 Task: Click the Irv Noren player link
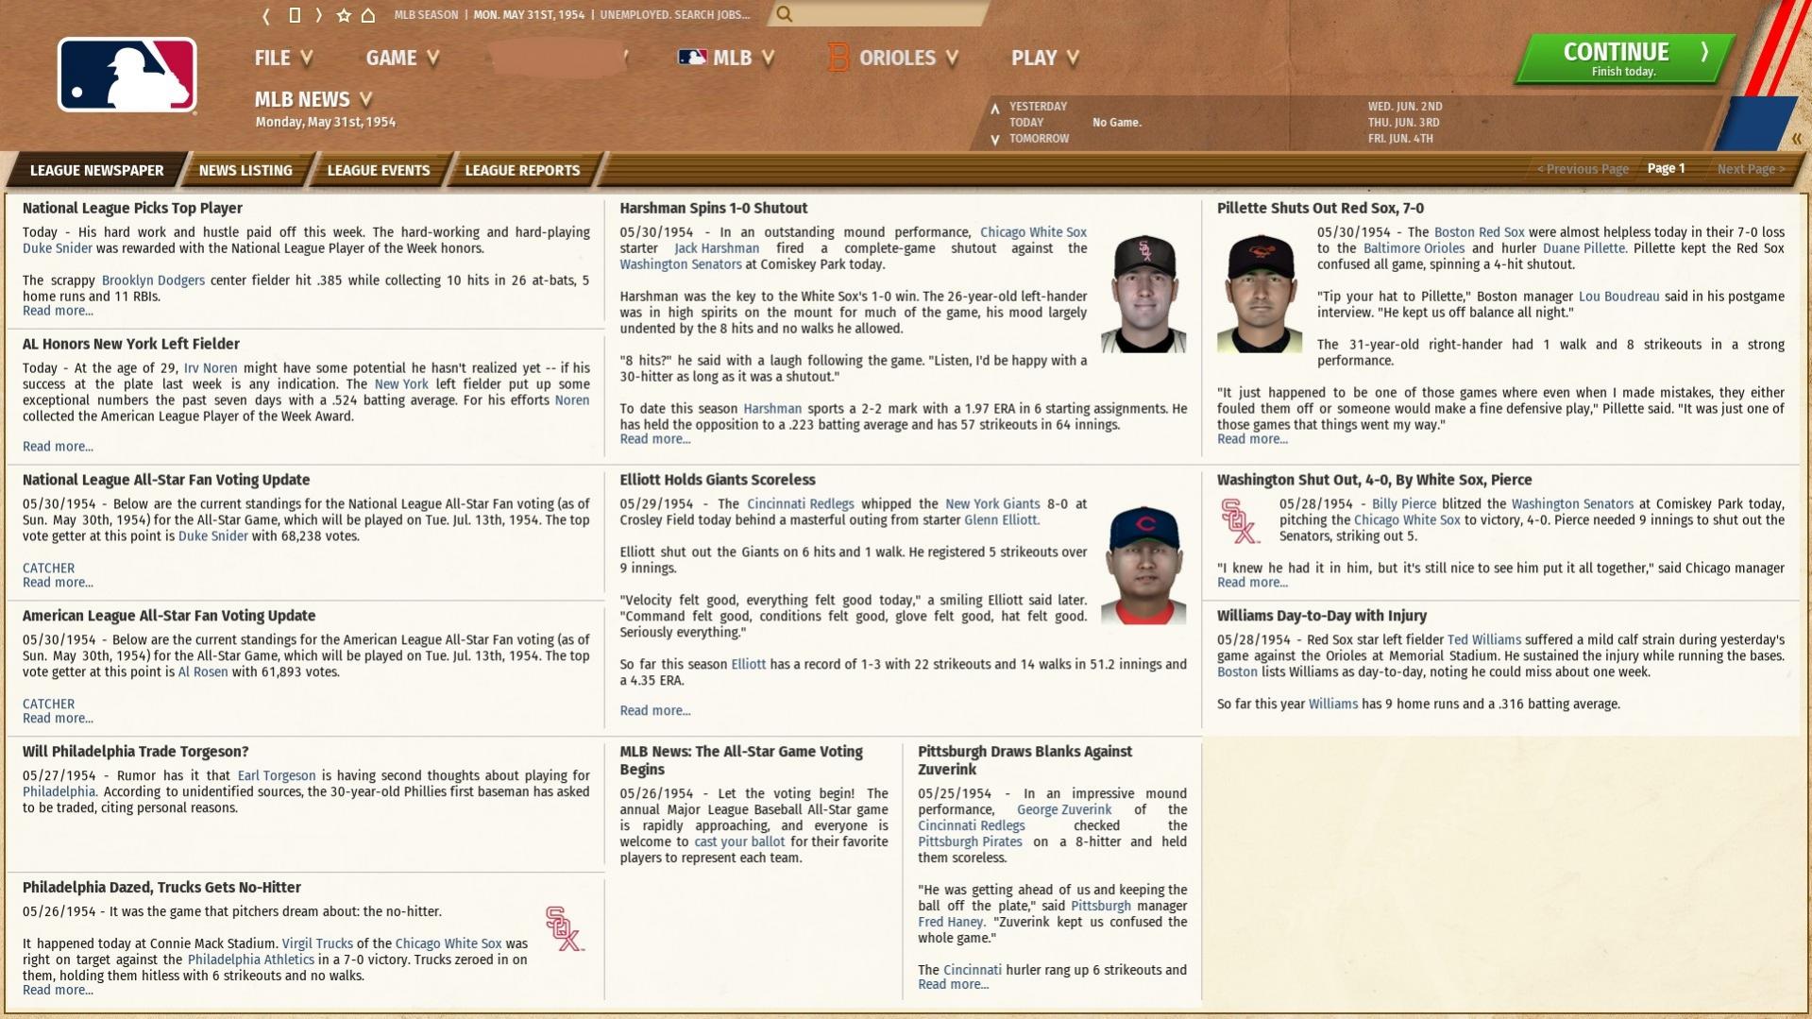tap(211, 368)
